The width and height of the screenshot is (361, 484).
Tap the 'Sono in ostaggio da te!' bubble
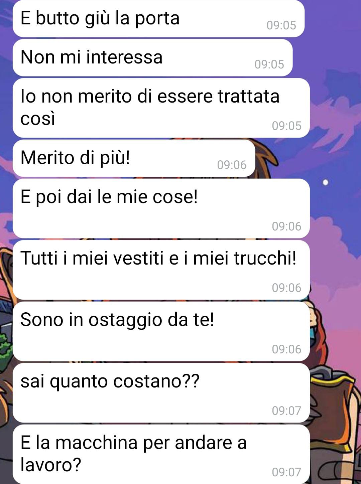[x=161, y=331]
